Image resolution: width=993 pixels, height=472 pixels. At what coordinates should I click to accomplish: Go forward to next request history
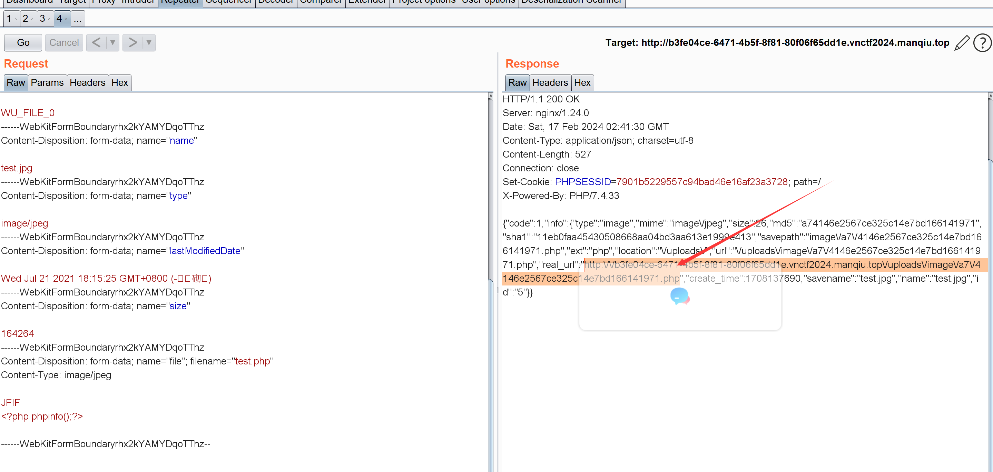point(132,42)
